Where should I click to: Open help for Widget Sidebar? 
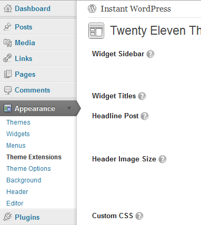[150, 54]
